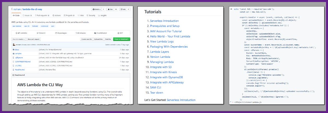
Task: Open Version Lambda tutorial
Action: coord(160,57)
